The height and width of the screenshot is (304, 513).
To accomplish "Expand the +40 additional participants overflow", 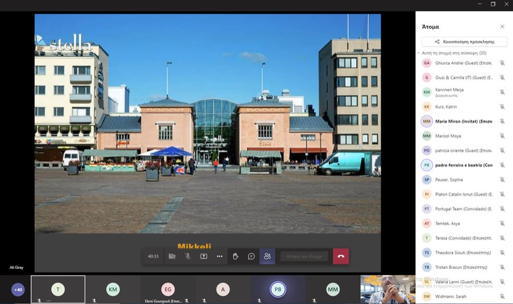I will 18,290.
